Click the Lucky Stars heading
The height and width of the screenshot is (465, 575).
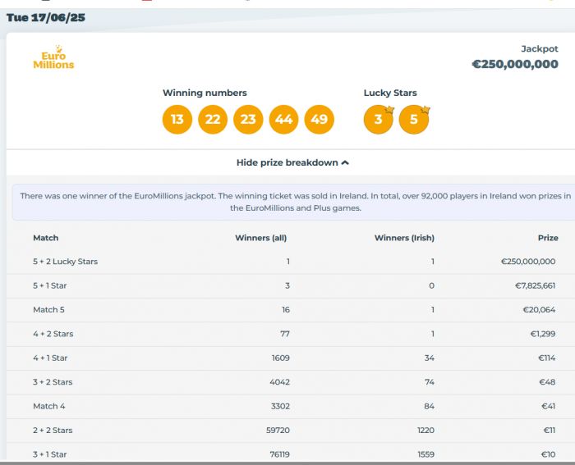(390, 93)
